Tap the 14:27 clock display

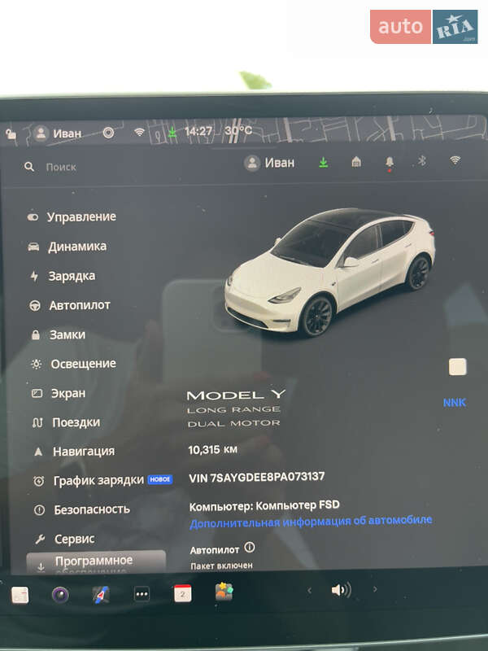click(x=198, y=132)
